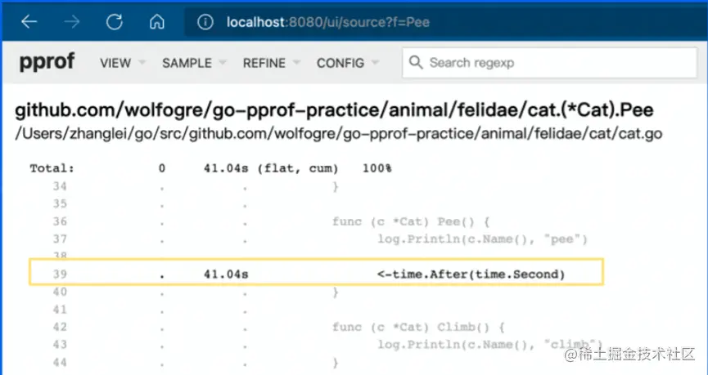Click source line number 44
The image size is (708, 375).
click(x=60, y=363)
